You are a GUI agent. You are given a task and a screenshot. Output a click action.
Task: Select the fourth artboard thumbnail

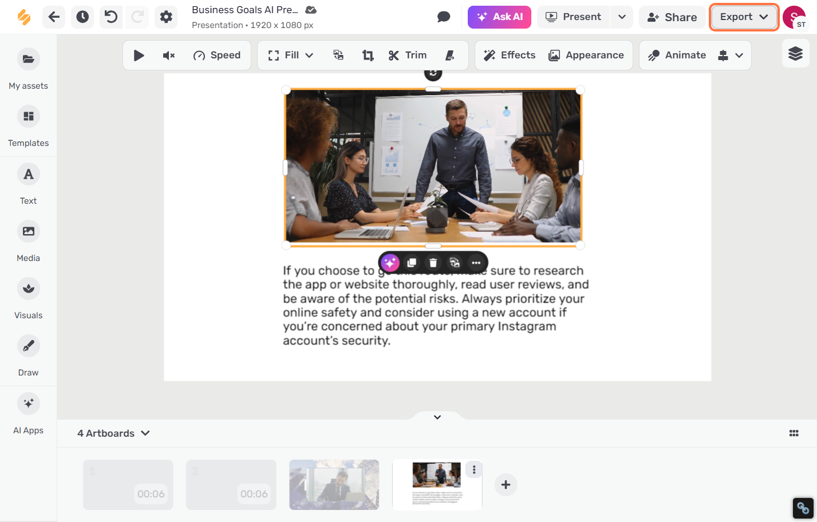[437, 485]
